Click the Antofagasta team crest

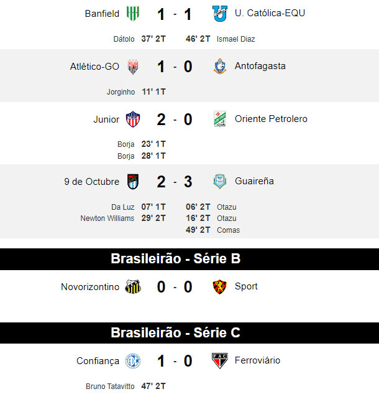[220, 67]
